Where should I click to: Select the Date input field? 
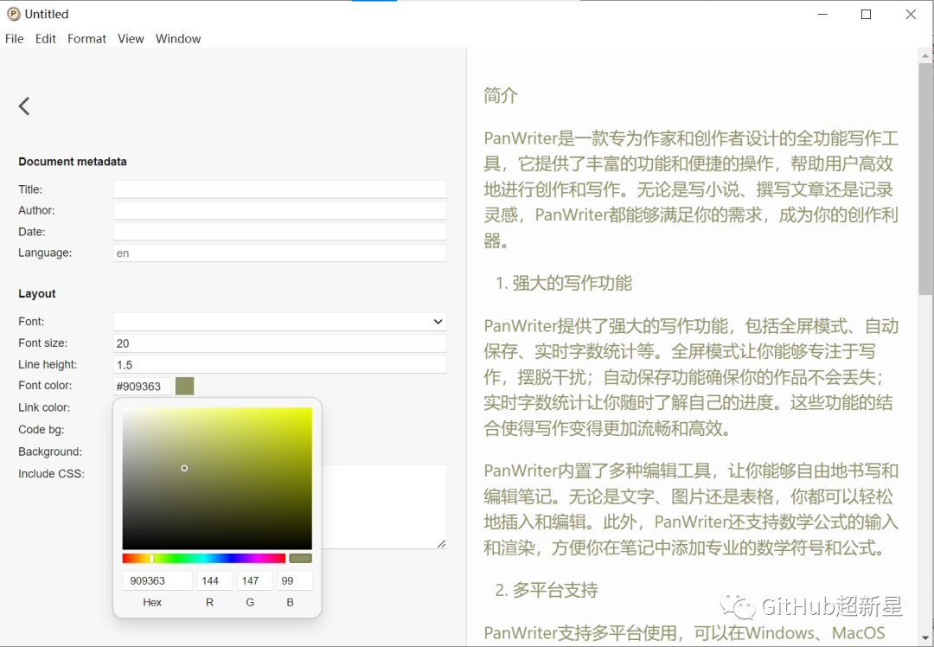coord(278,232)
